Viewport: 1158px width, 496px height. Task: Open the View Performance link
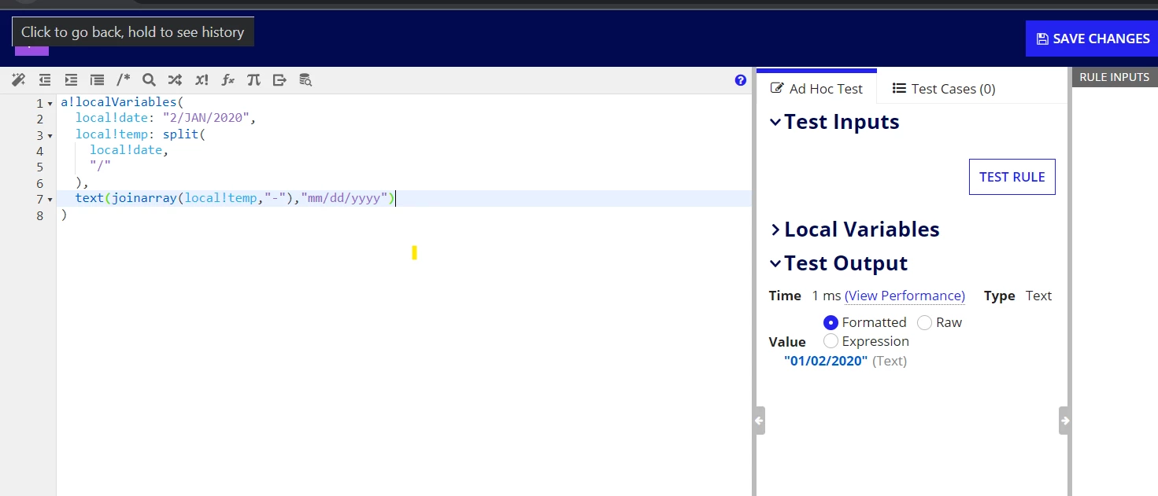(905, 296)
